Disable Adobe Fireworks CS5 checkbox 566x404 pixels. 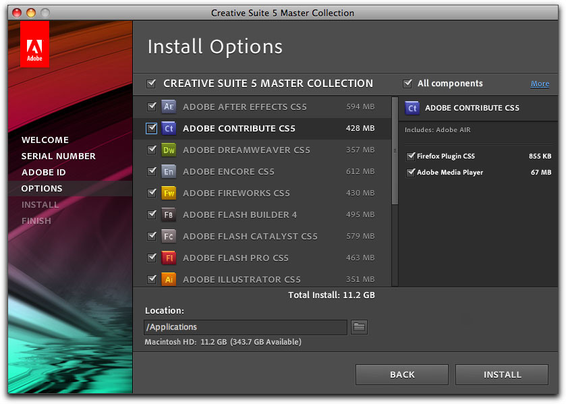(x=152, y=193)
